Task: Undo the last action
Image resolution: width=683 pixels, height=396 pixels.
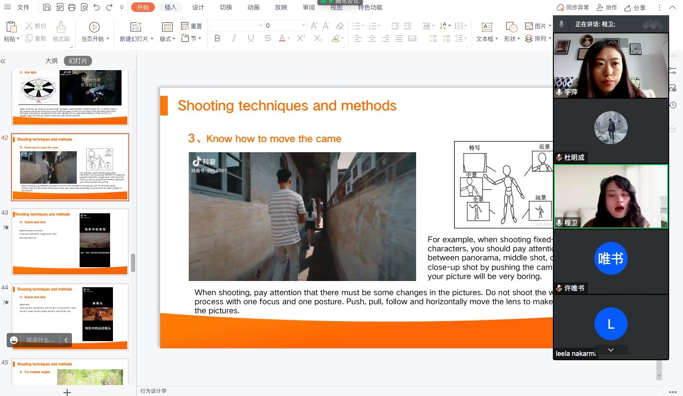Action: 97,7
